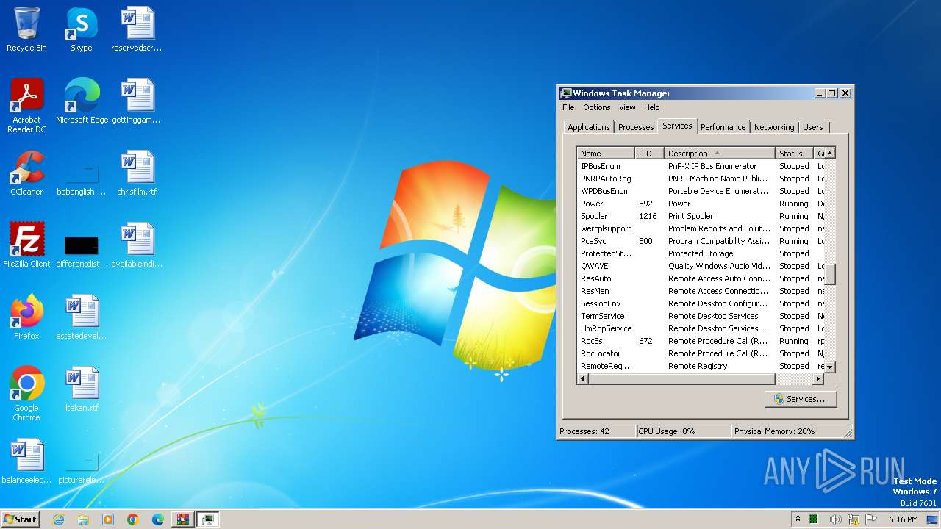Open chrisfilm.rtf document

click(137, 173)
